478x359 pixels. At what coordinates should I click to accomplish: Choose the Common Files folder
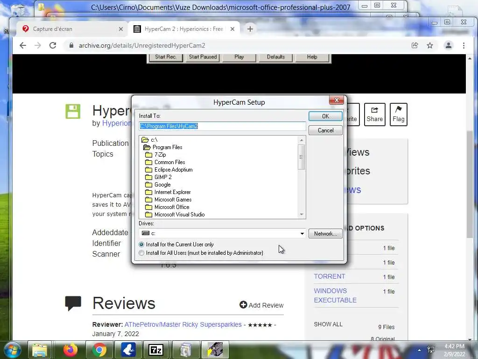[x=165, y=162]
